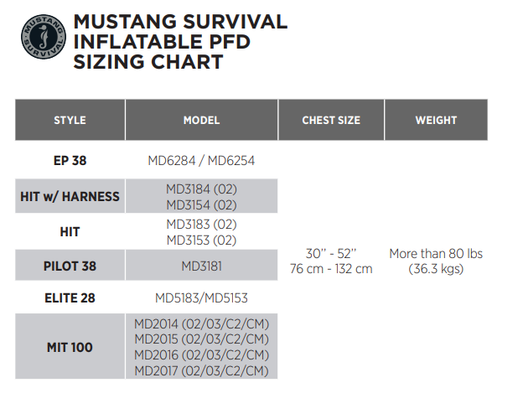Click the MD2014 (02/03/C2/CM) model line

201,323
